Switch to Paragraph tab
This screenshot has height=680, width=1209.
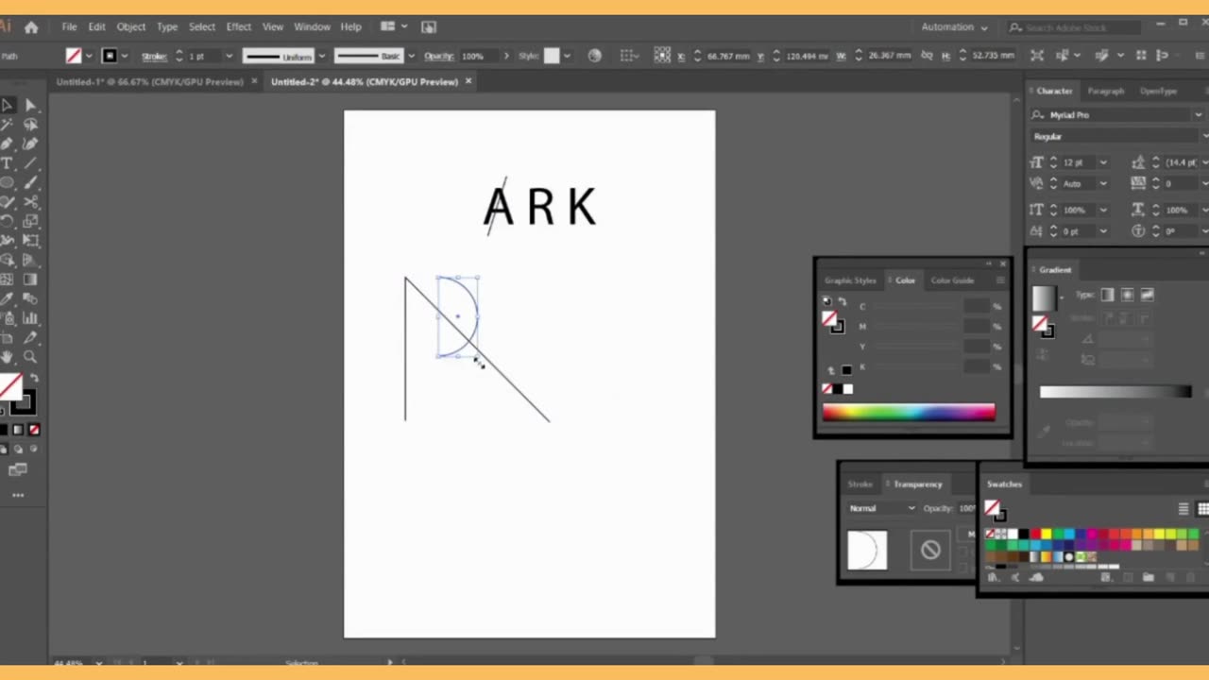point(1105,92)
